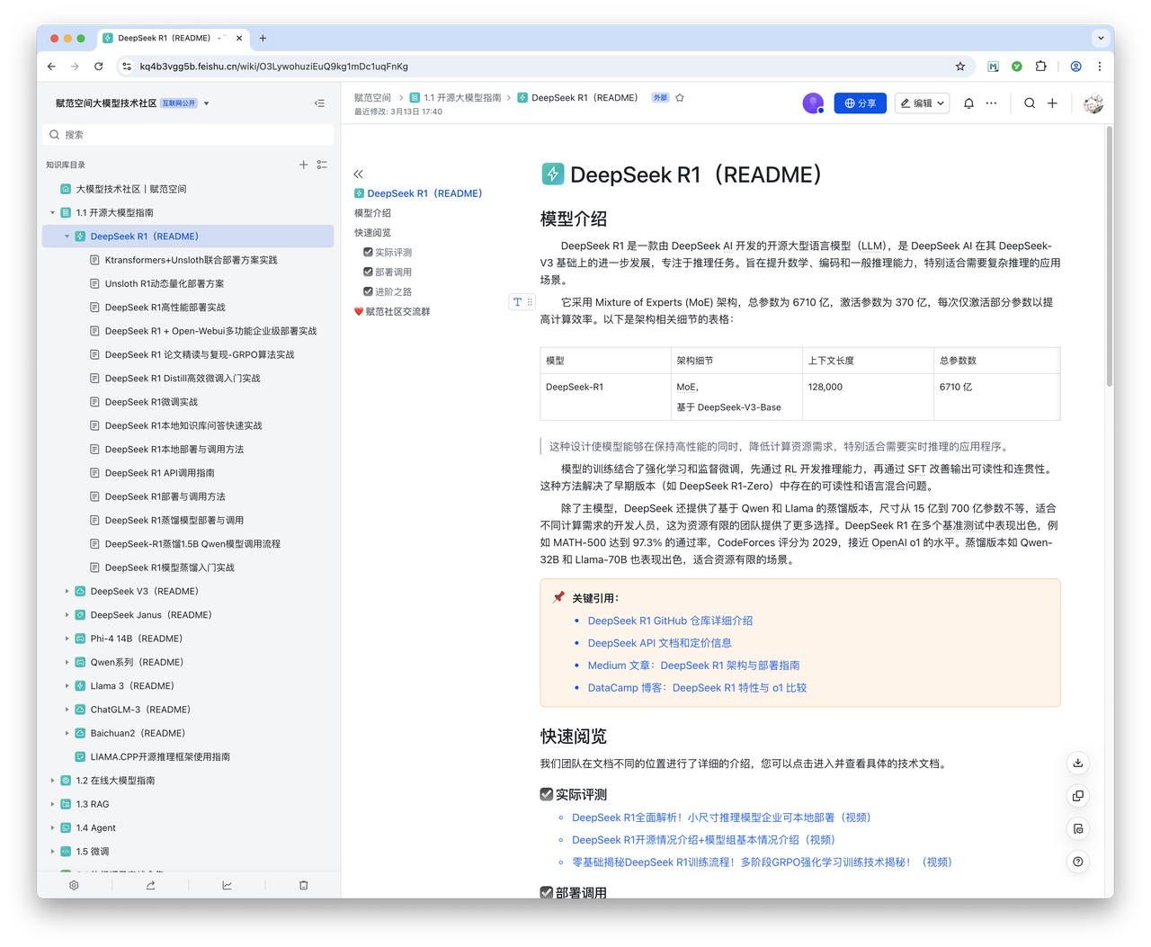Open a new browser tab

point(263,39)
